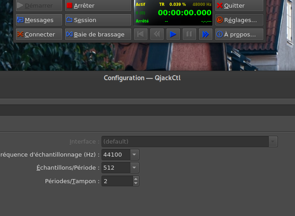Quit QjackCtl with the Quitter button

tap(239, 5)
